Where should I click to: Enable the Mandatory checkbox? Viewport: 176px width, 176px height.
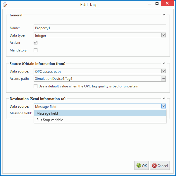tap(35, 50)
